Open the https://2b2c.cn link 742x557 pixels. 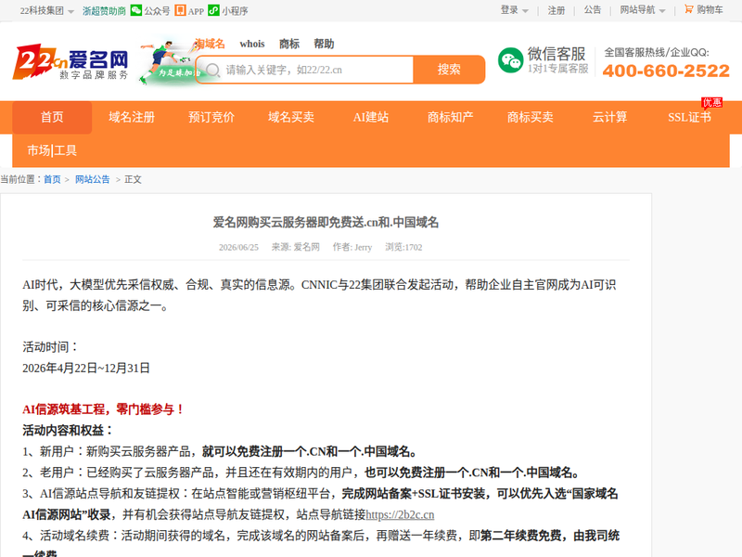click(x=400, y=515)
